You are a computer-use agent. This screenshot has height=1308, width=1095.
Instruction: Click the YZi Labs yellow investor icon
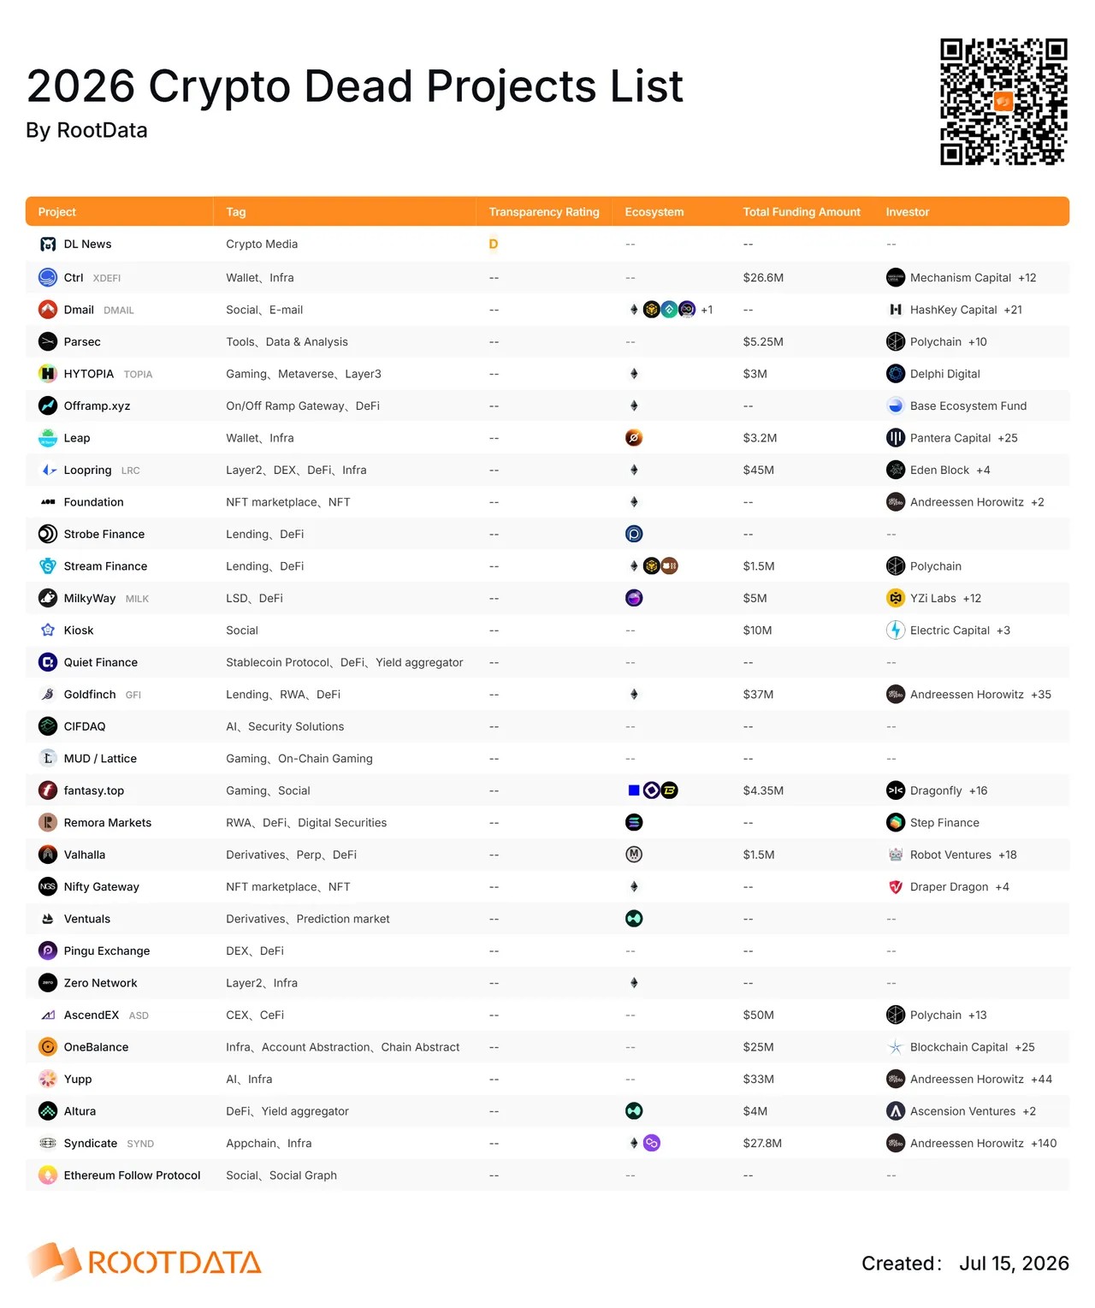[896, 599]
